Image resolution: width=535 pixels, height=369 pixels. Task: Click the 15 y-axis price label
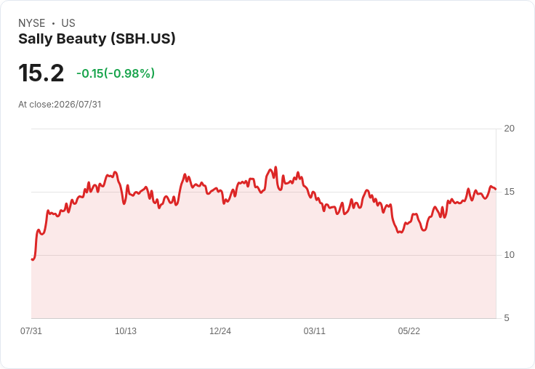(x=509, y=192)
